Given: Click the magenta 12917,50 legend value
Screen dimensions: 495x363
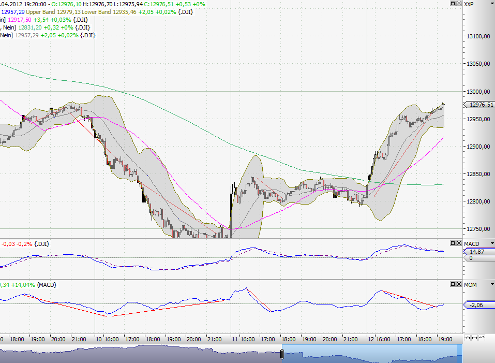Looking at the screenshot, I should (x=20, y=20).
